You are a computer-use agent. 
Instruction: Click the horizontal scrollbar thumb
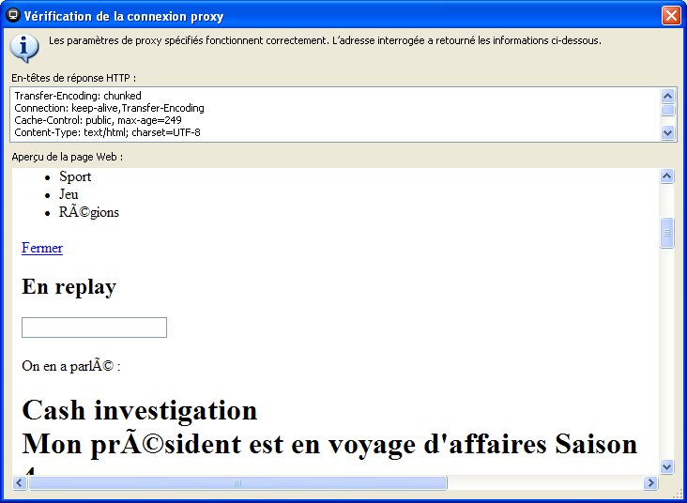pyautogui.click(x=237, y=483)
